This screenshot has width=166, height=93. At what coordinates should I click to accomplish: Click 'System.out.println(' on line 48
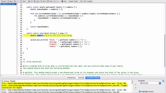[39, 40]
